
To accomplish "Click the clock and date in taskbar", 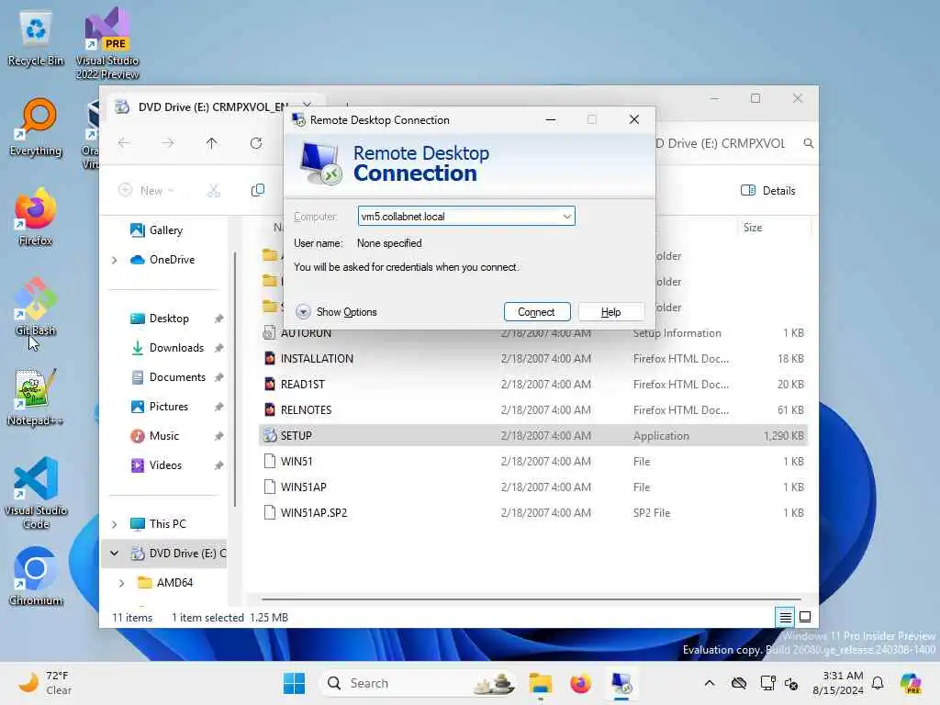I will click(x=837, y=683).
